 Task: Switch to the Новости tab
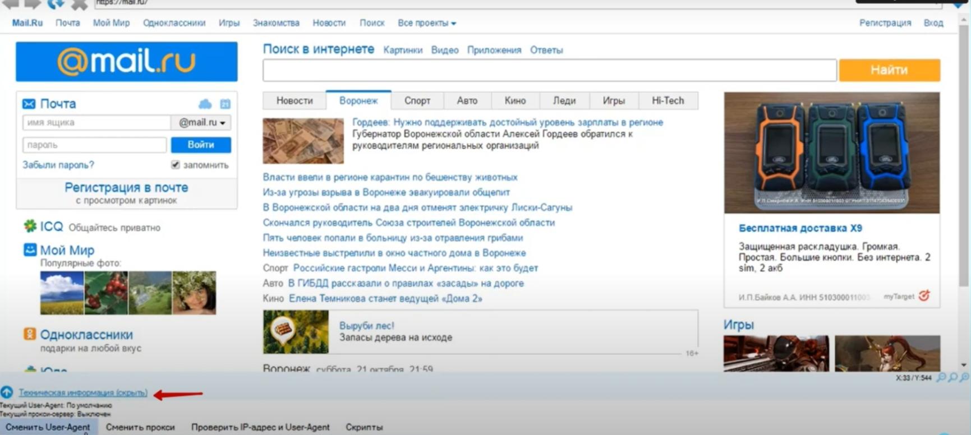click(294, 101)
